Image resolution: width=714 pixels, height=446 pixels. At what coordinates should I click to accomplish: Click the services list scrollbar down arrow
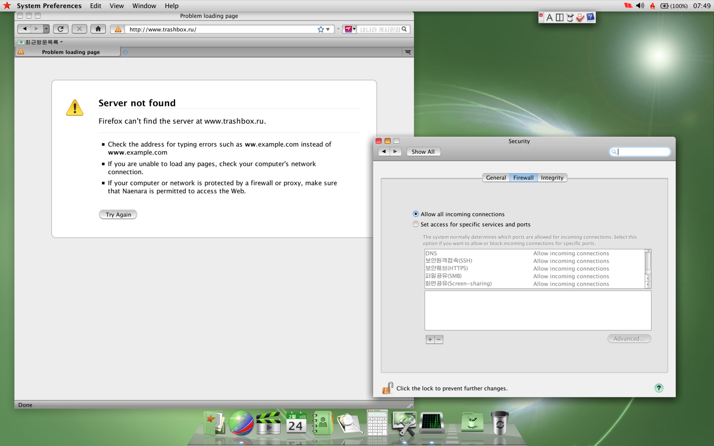tap(648, 285)
